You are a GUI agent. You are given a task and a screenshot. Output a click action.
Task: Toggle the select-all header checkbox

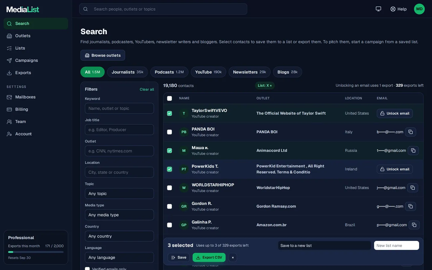[169, 98]
